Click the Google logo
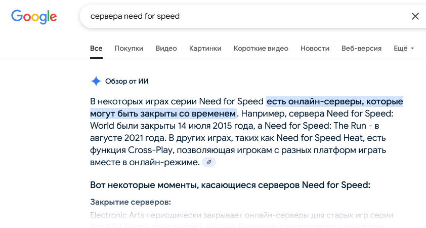This screenshot has width=426, height=228. pos(34,17)
